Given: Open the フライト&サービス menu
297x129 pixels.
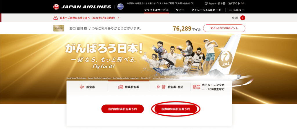Looking at the screenshot, I should click(x=156, y=10).
